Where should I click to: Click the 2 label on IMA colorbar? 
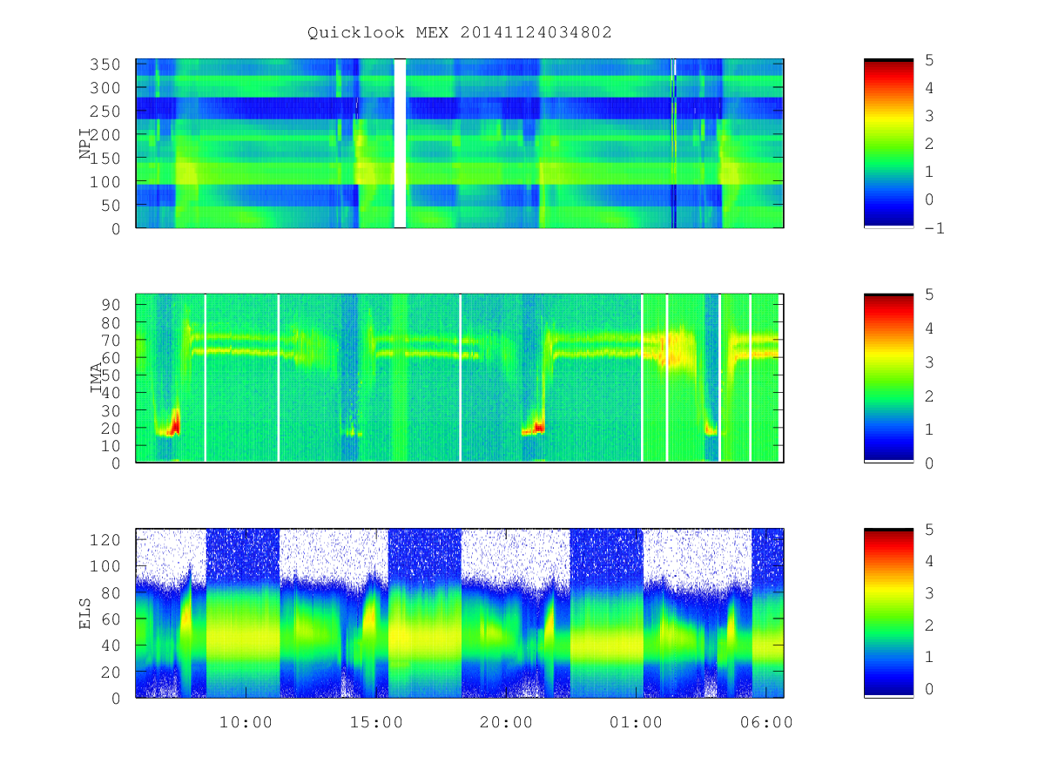[x=928, y=395]
